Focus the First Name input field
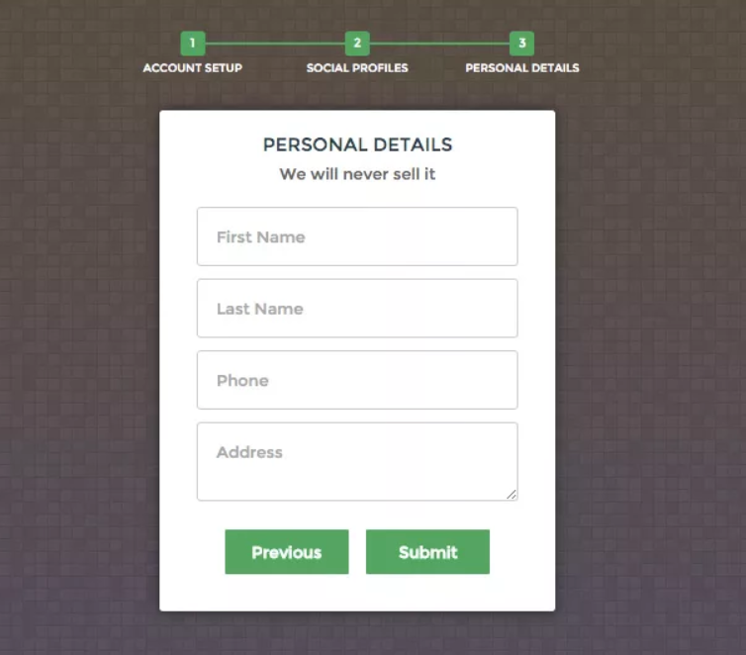The image size is (746, 655). tap(357, 236)
